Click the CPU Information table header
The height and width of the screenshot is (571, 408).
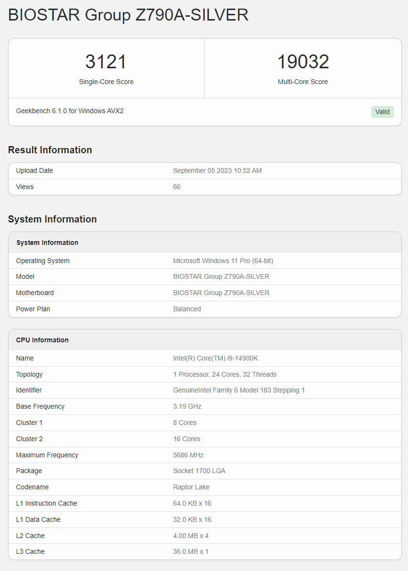point(42,340)
